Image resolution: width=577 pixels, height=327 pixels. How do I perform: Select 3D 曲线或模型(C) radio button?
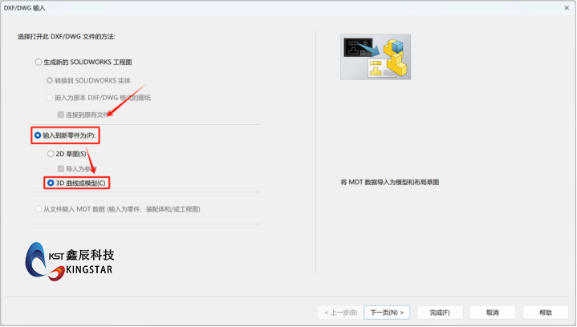coord(50,184)
